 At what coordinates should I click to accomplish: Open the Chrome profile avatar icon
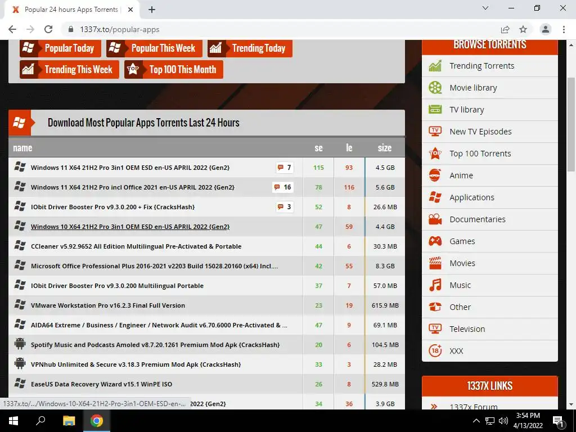pyautogui.click(x=546, y=29)
